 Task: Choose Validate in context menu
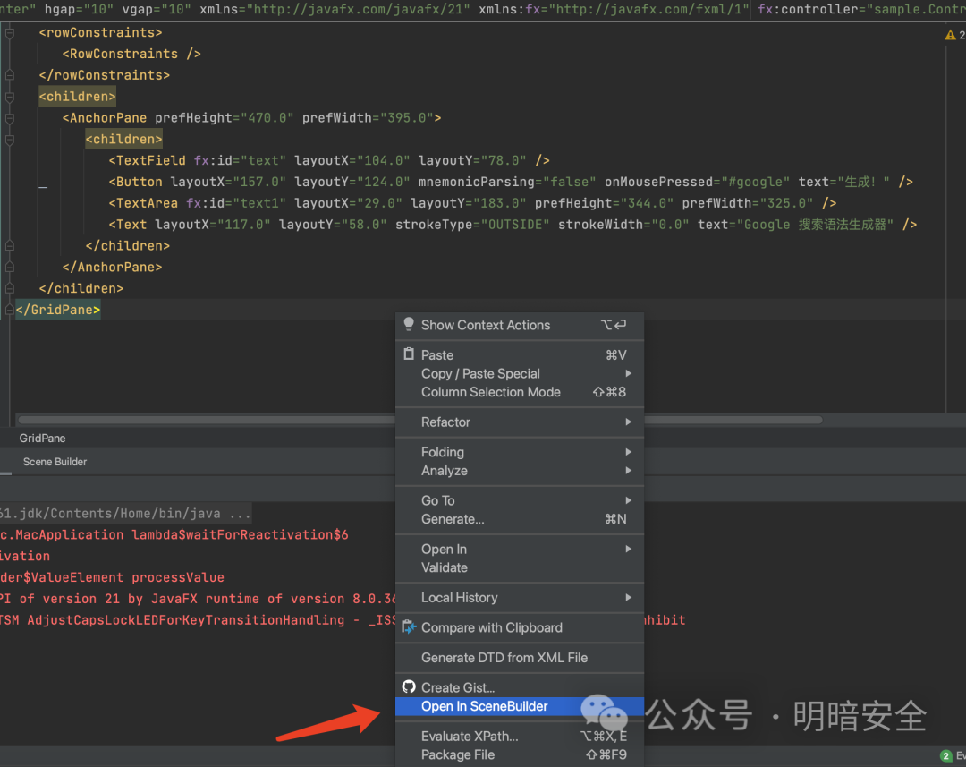pos(520,567)
